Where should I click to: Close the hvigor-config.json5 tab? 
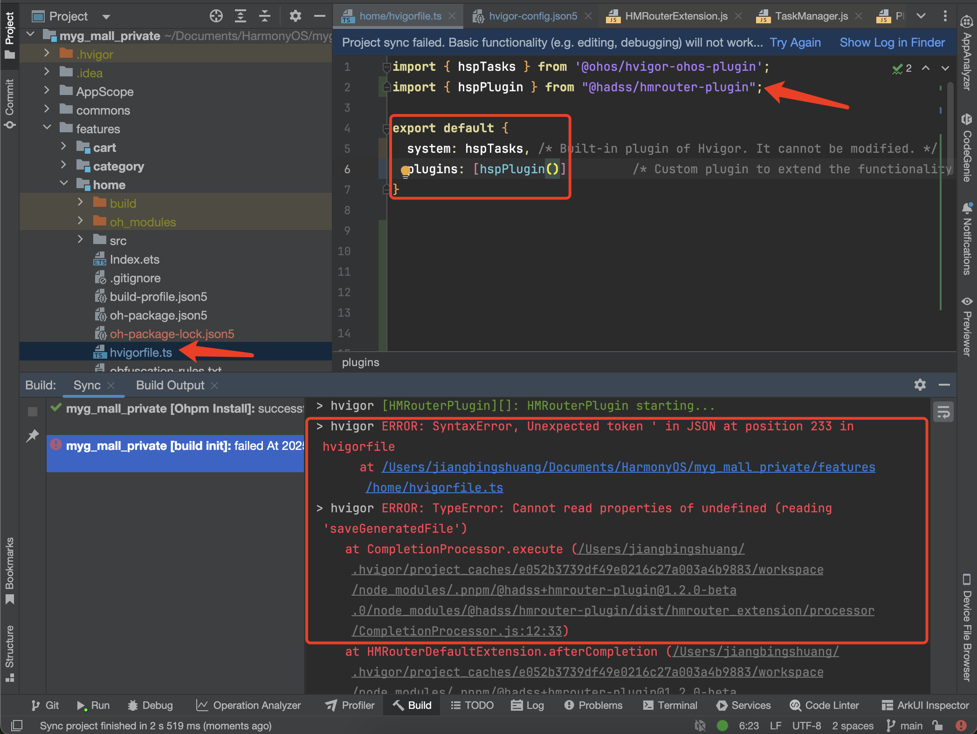tap(588, 16)
